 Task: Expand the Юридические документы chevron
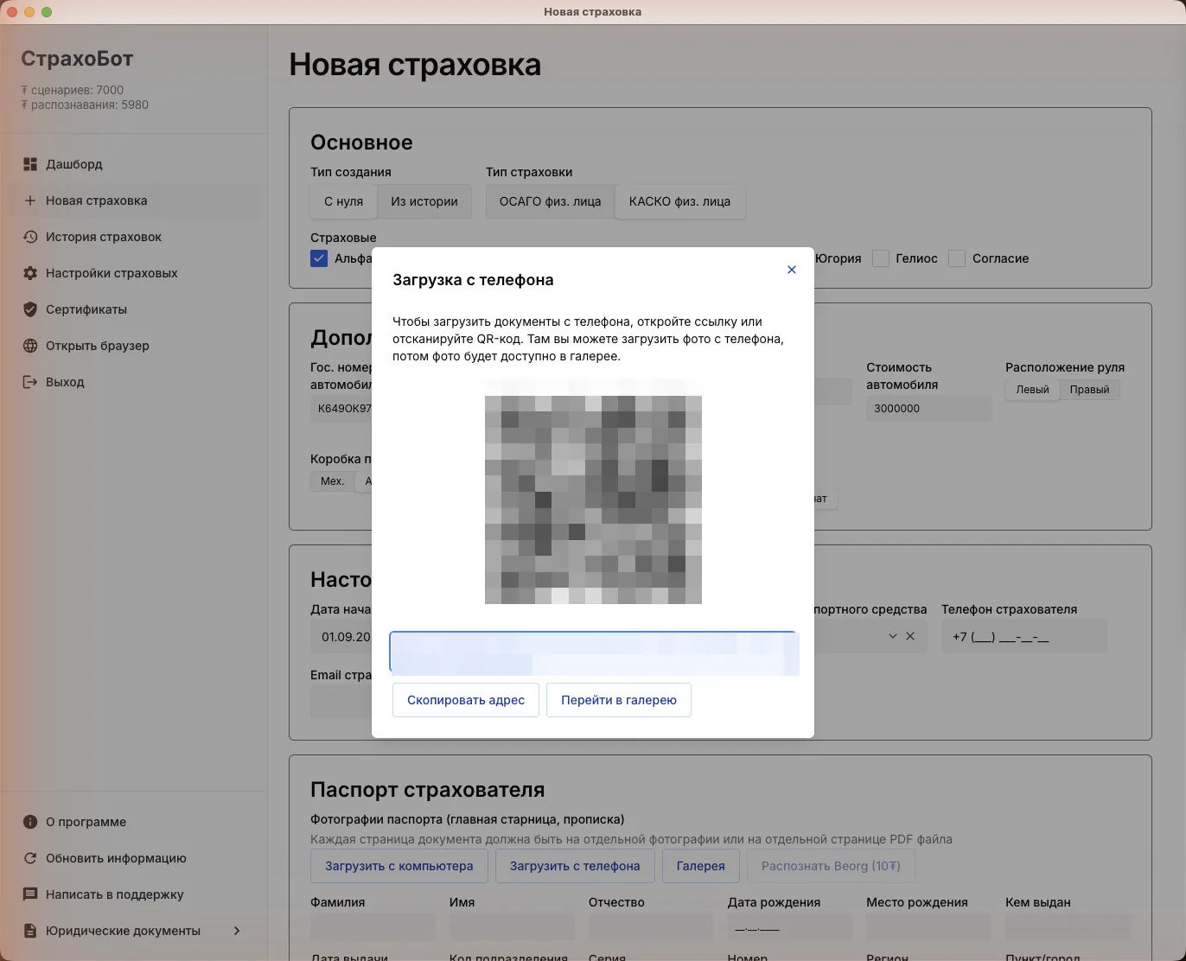coord(237,931)
